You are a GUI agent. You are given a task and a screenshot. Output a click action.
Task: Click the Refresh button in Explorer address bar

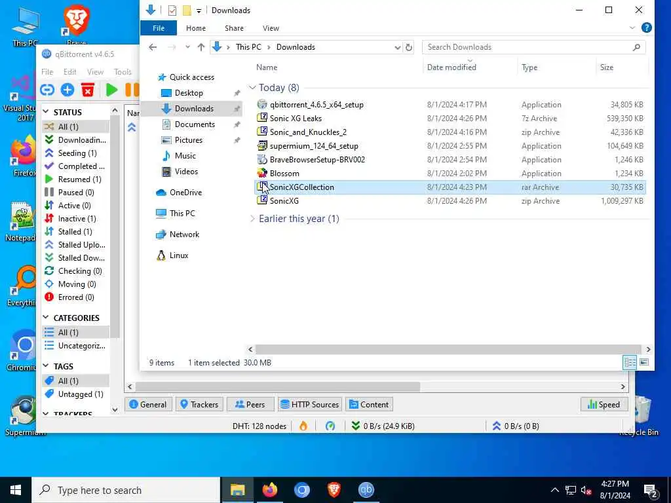pyautogui.click(x=409, y=47)
